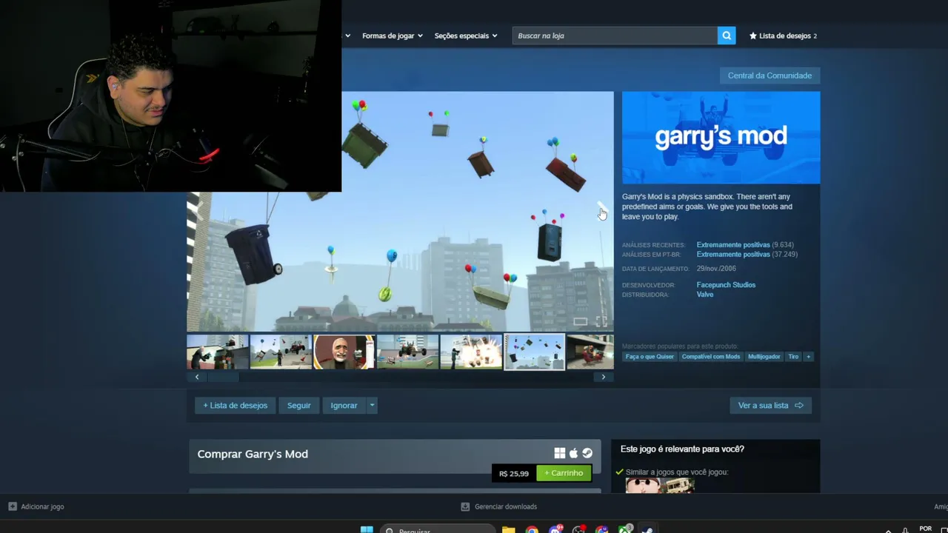Select the first screenshot thumbnail
The image size is (948, 533).
coord(218,352)
